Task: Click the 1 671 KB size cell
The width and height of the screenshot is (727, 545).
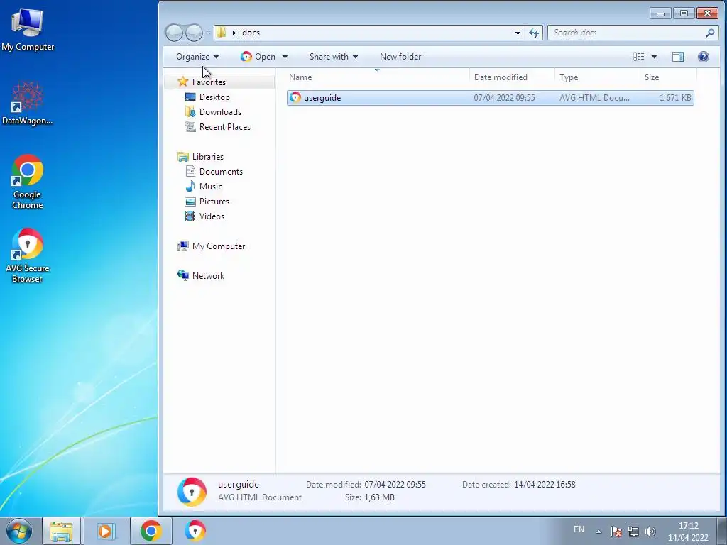Action: coord(675,98)
